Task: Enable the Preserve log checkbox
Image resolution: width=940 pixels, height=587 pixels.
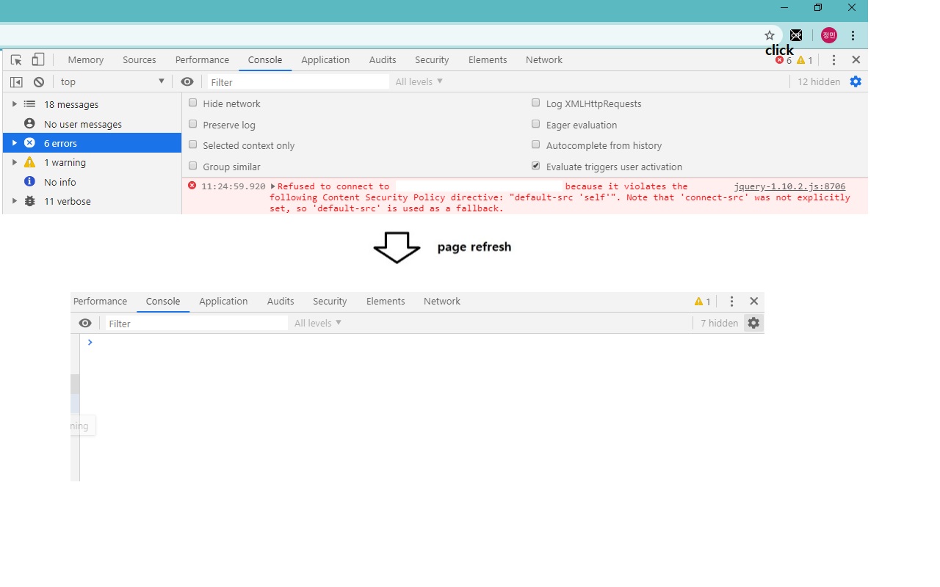Action: pos(192,124)
